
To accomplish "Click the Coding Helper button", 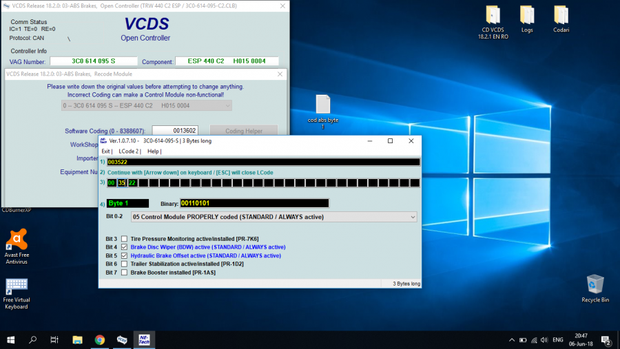I will (243, 130).
